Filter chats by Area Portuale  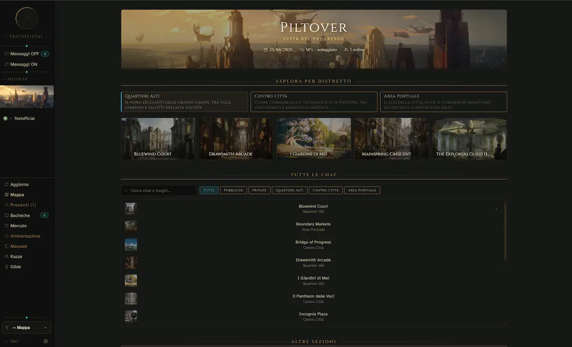(x=362, y=190)
